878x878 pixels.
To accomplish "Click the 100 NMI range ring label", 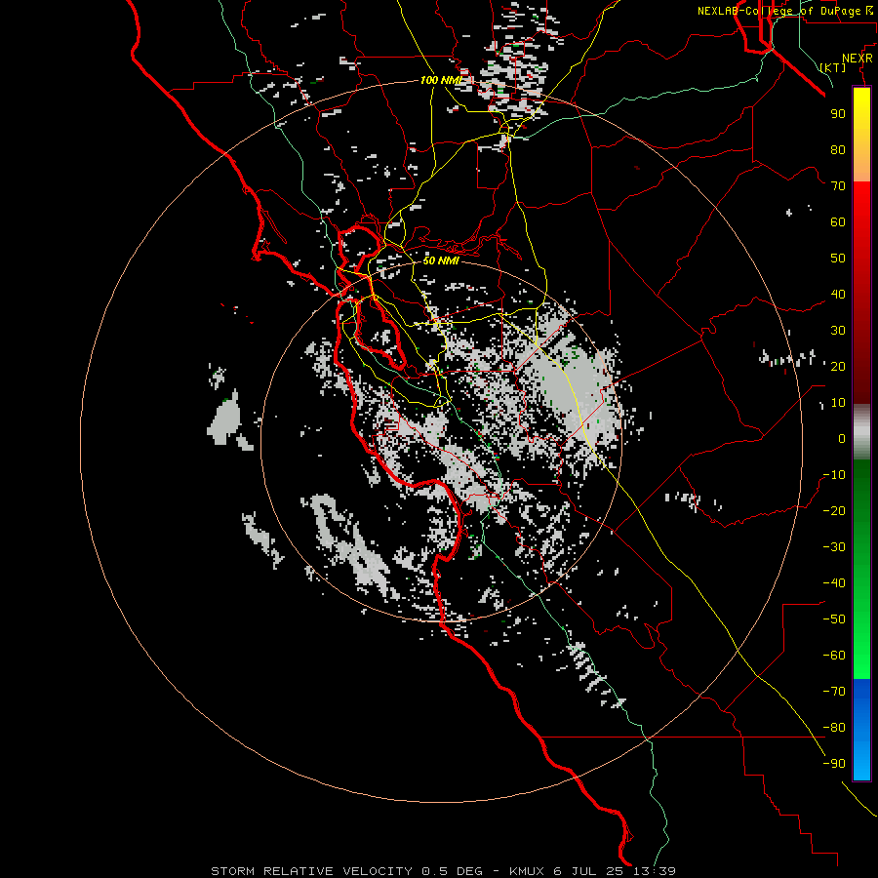I will click(x=441, y=80).
